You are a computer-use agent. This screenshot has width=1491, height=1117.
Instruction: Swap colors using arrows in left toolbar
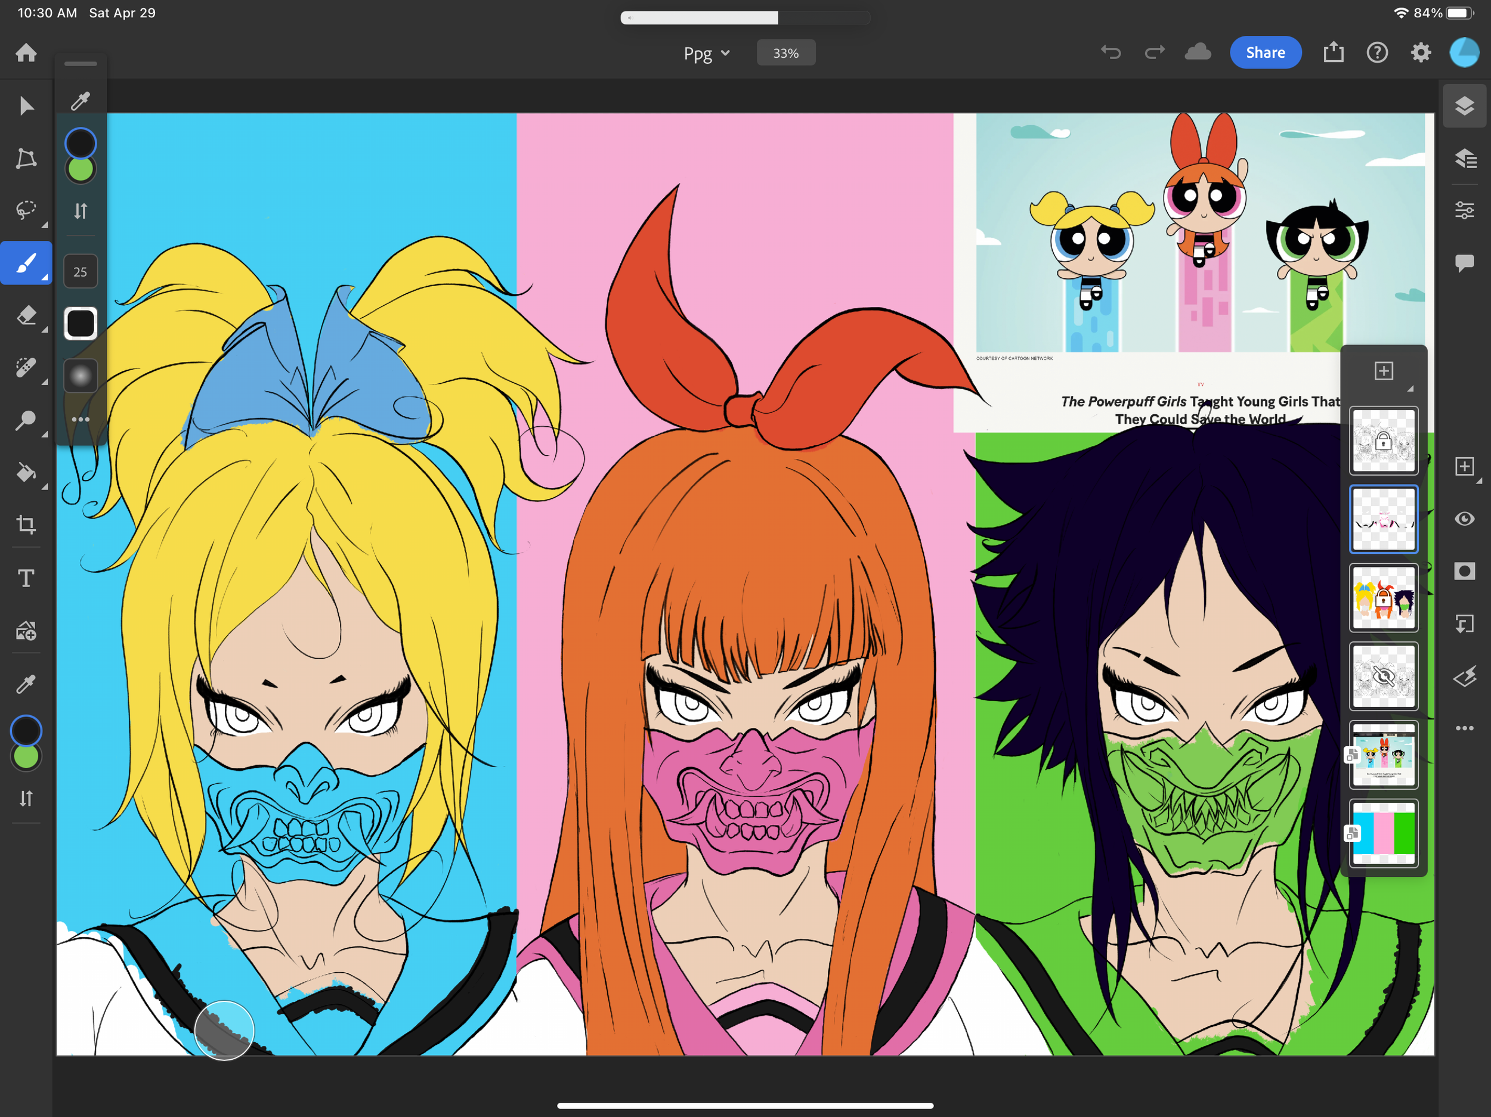click(x=26, y=798)
